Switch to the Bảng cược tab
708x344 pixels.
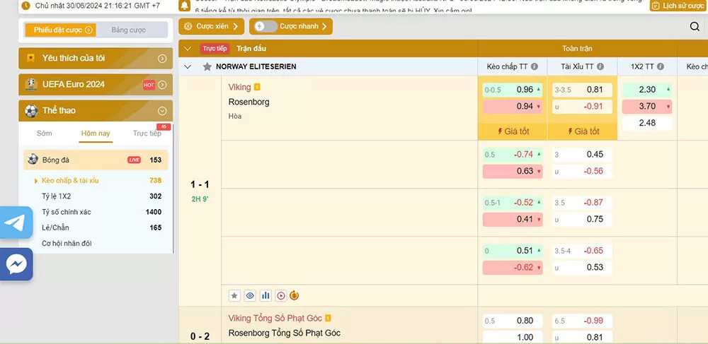pyautogui.click(x=128, y=30)
